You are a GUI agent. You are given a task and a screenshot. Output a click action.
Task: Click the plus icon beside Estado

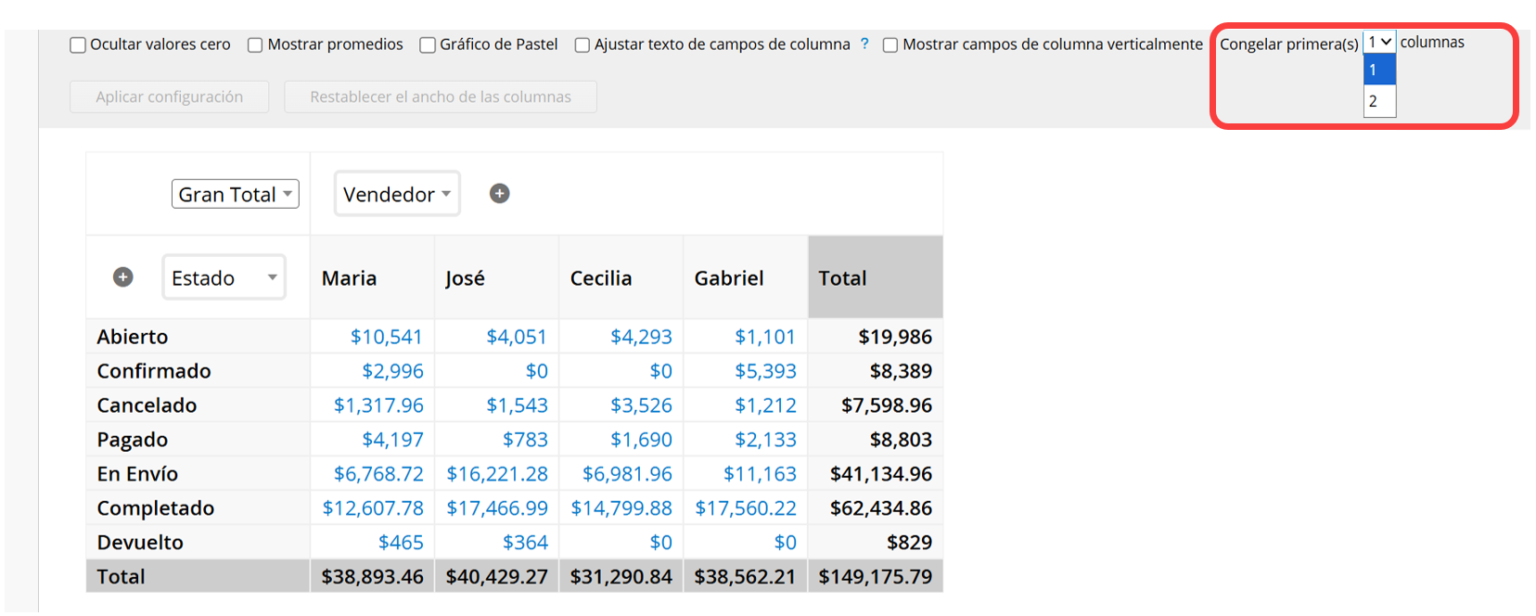pyautogui.click(x=122, y=276)
